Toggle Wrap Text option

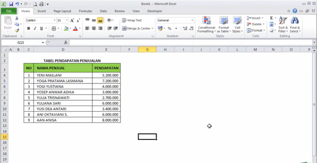click(131, 20)
